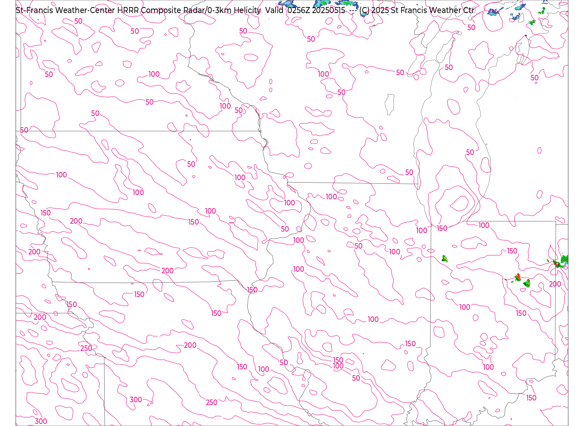Select 'HRRR Composite Radar/0-3km Helicity' in the header
Viewport: 584px width, 426px height.
point(189,10)
